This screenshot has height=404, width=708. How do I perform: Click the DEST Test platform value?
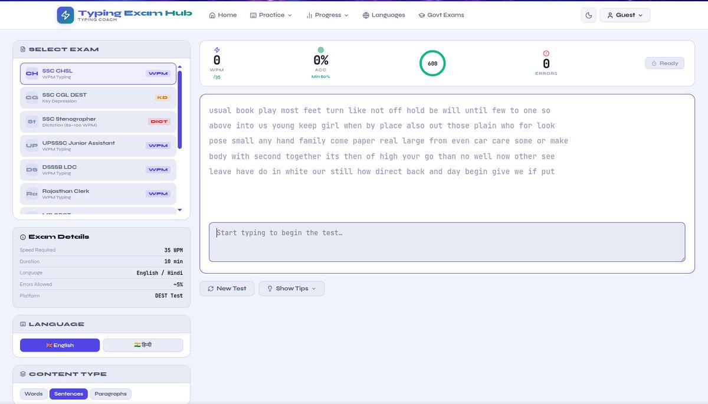pos(169,295)
